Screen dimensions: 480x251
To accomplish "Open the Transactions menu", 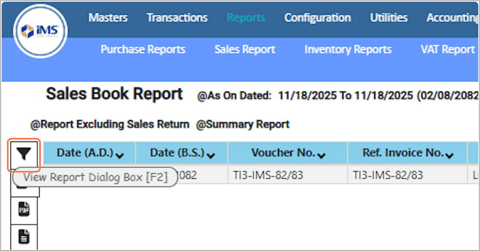I will click(177, 18).
